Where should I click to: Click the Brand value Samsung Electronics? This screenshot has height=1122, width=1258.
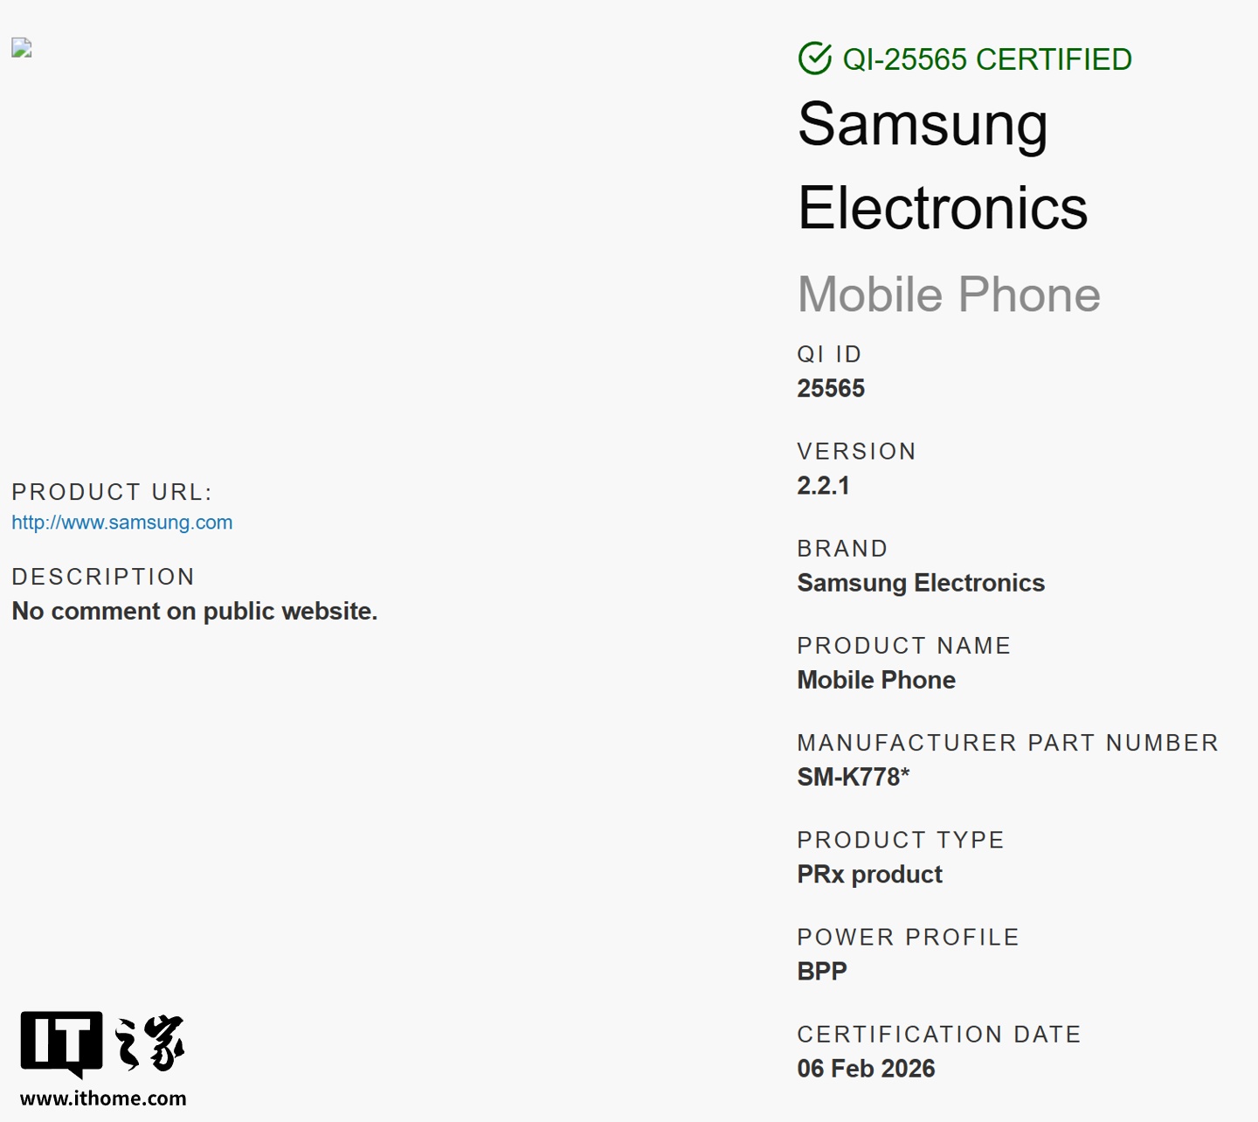click(921, 583)
